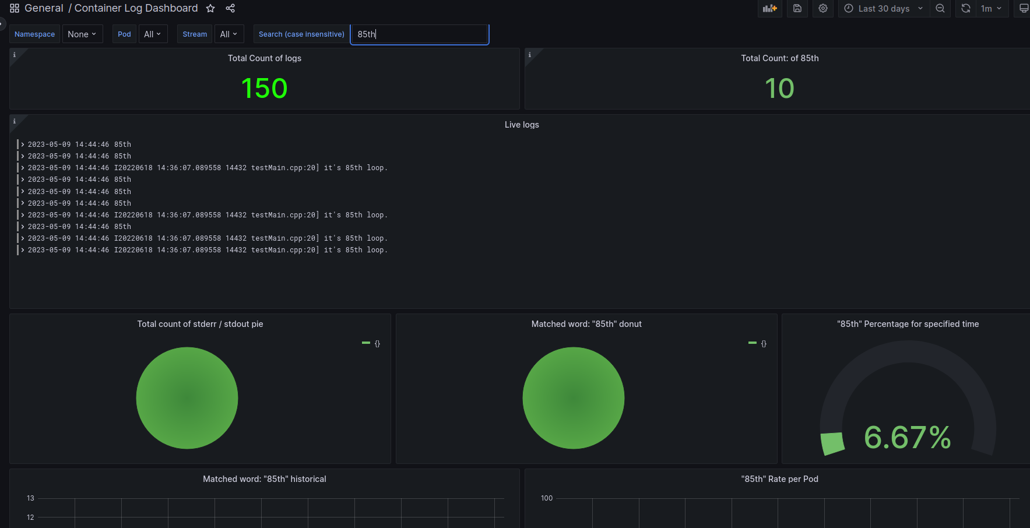This screenshot has width=1030, height=528.
Task: Open the 1m refresh interval dropdown
Action: (x=992, y=8)
